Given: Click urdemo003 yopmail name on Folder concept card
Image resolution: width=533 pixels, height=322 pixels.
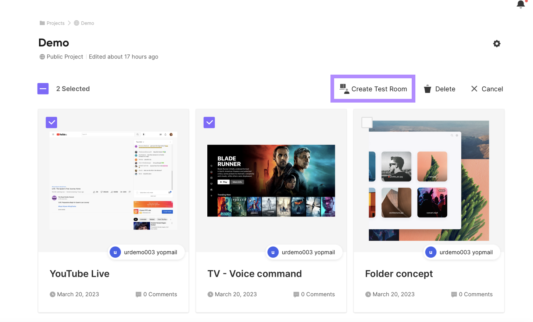Looking at the screenshot, I should tap(466, 252).
